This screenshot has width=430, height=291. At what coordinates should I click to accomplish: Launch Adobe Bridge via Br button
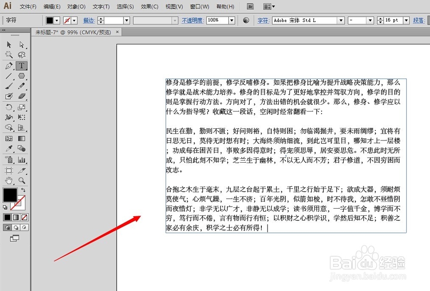point(250,6)
